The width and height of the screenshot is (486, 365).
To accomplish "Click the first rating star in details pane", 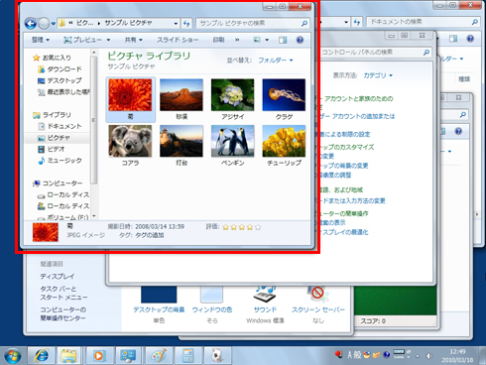I will (226, 227).
